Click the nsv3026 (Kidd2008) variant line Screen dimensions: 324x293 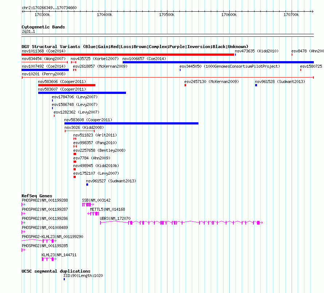[x=80, y=131]
